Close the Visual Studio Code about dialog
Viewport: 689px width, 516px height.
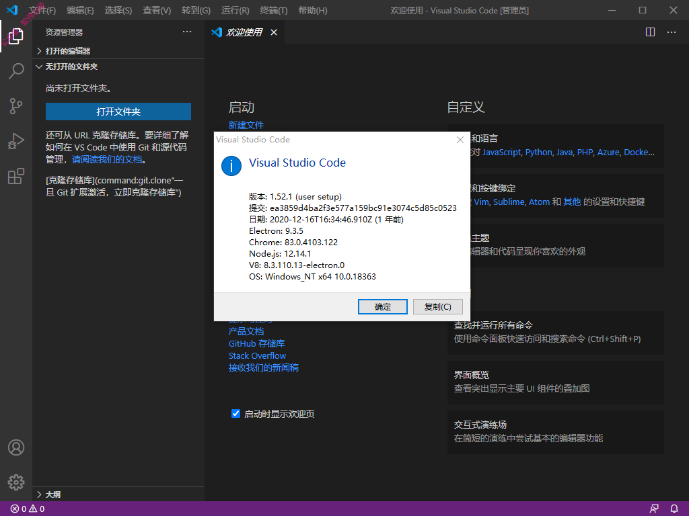click(460, 140)
